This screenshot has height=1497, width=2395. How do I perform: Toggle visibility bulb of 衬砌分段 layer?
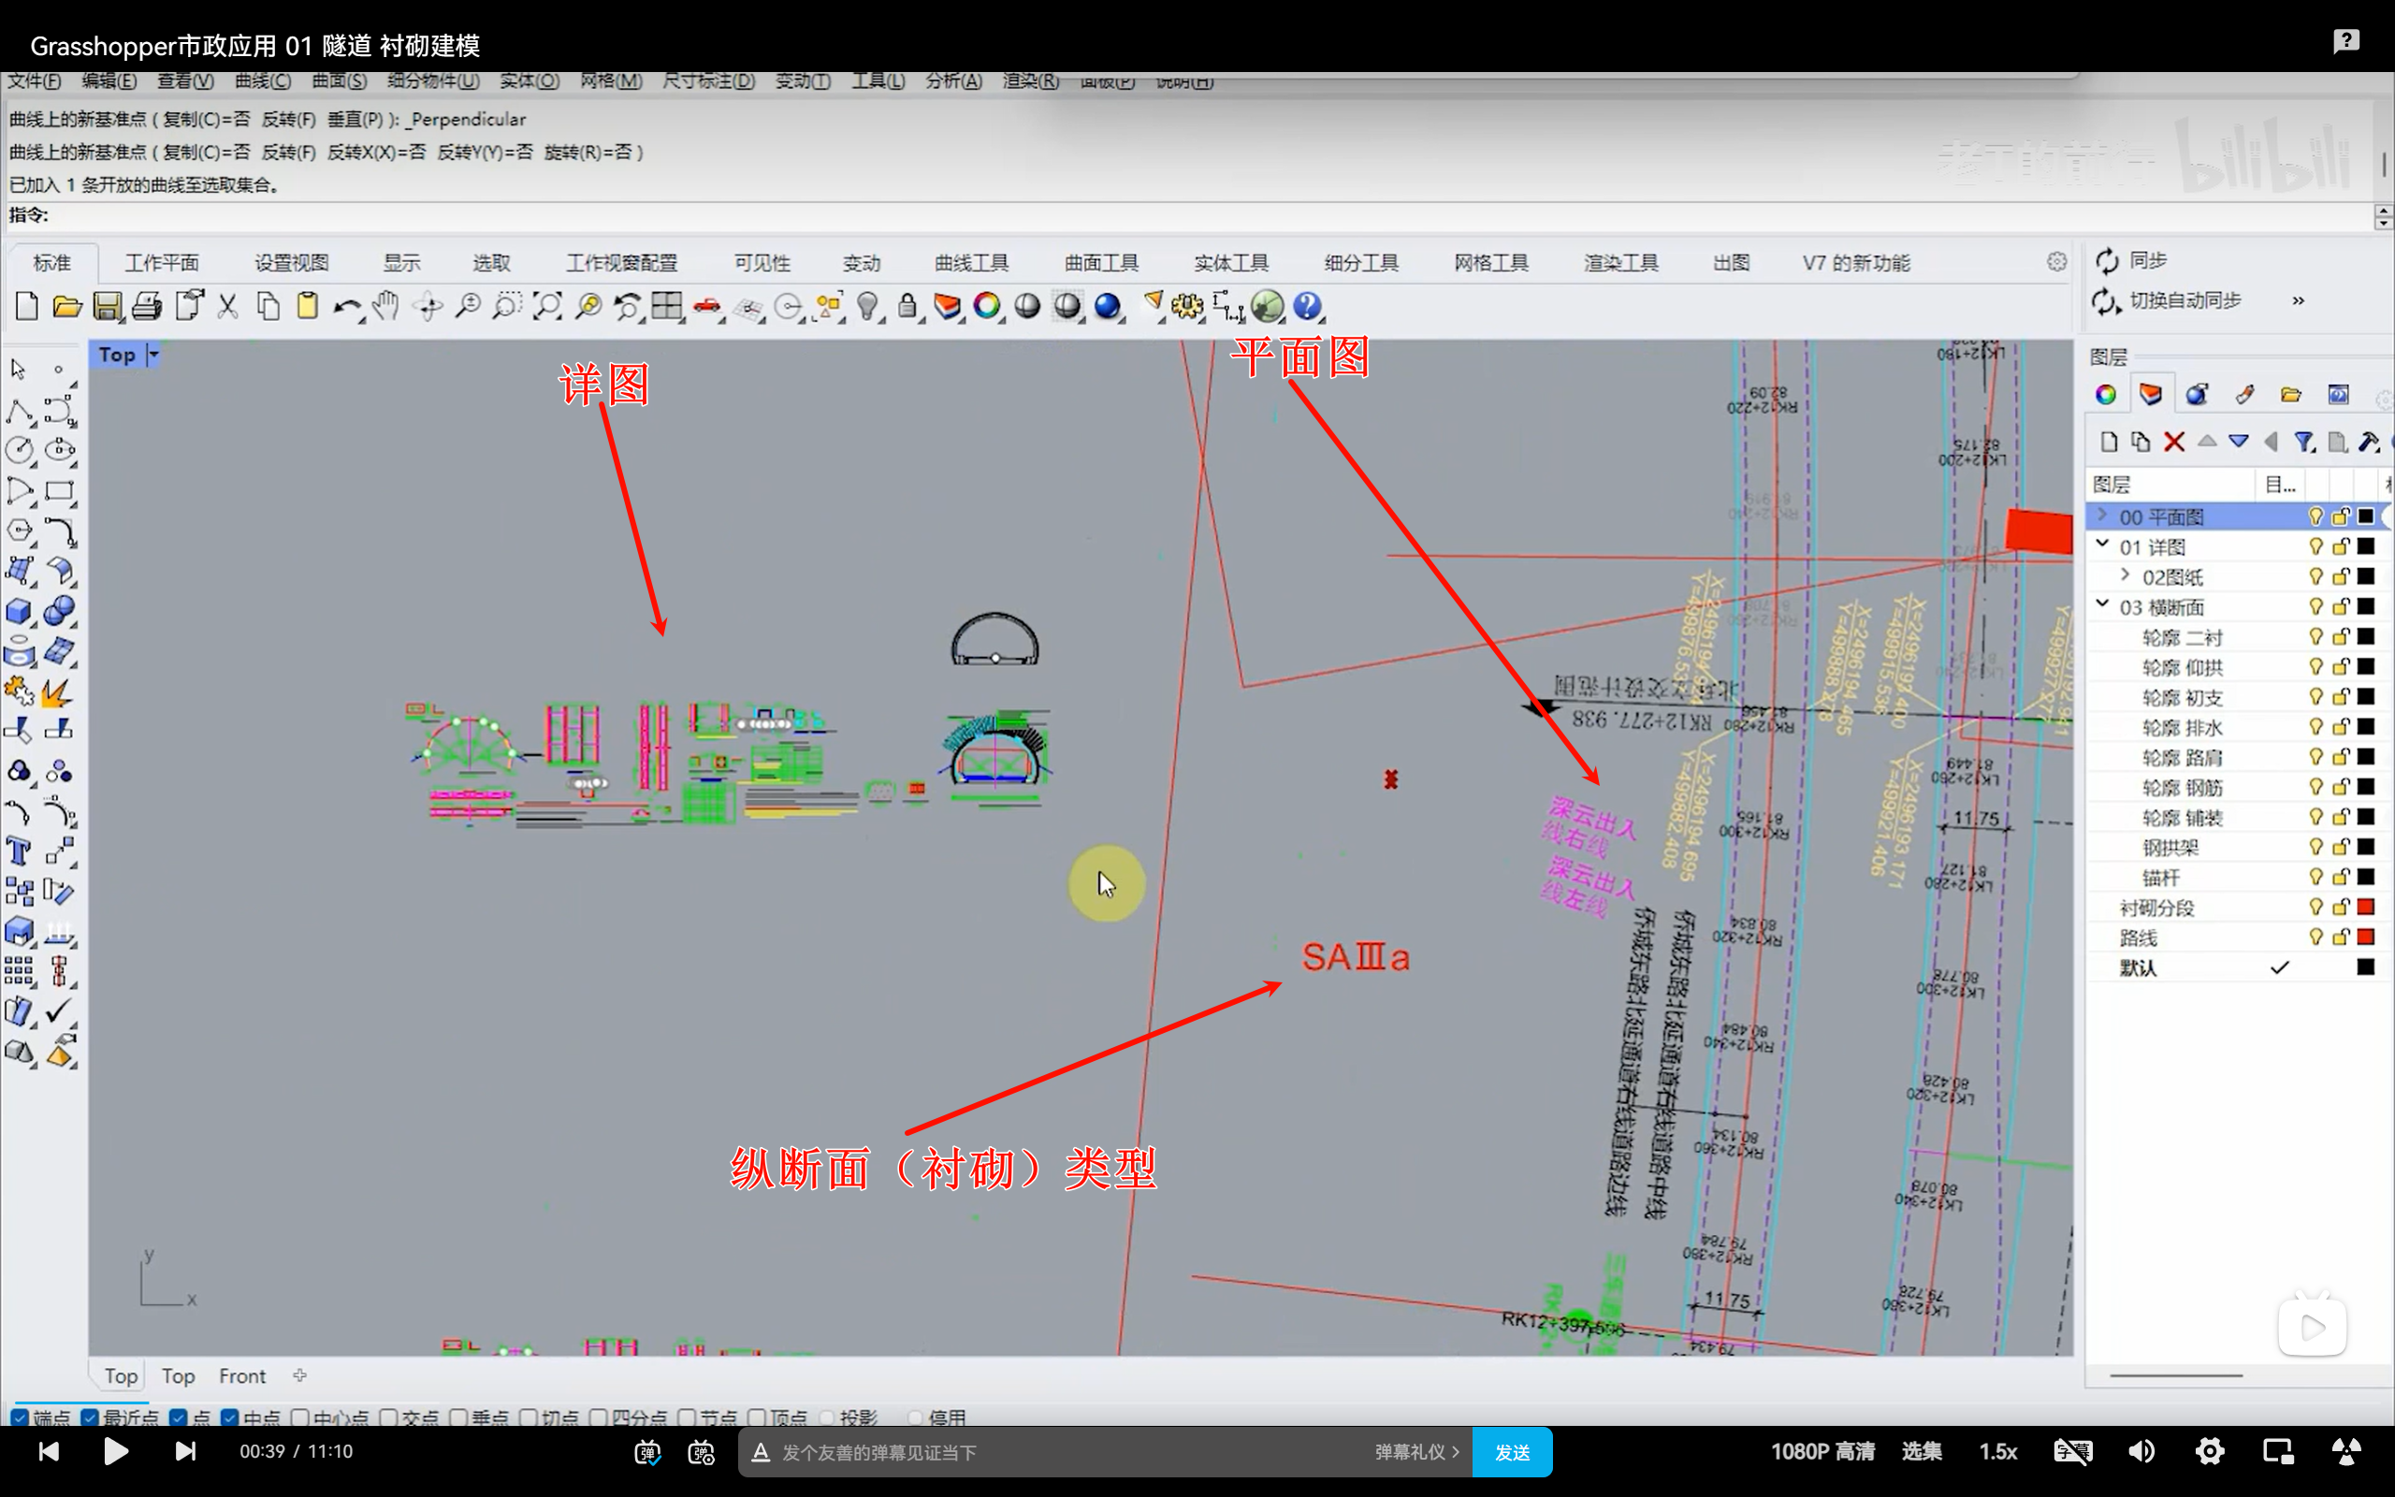pos(2315,907)
